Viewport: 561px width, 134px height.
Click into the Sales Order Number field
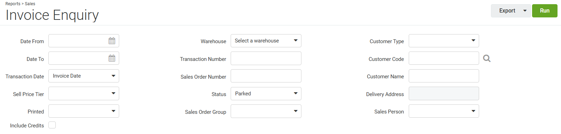(266, 76)
